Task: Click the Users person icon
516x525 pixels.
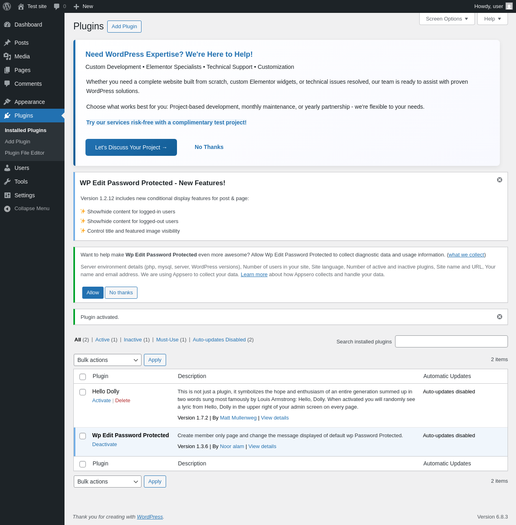Action: point(7,168)
